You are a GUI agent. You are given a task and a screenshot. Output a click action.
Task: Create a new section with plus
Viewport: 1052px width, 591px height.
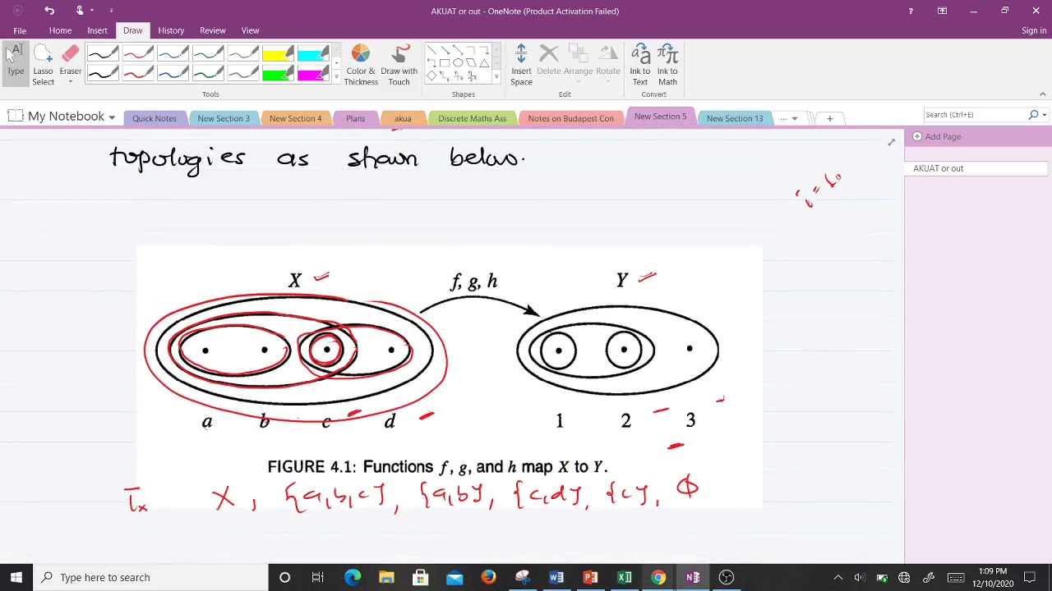click(x=829, y=118)
